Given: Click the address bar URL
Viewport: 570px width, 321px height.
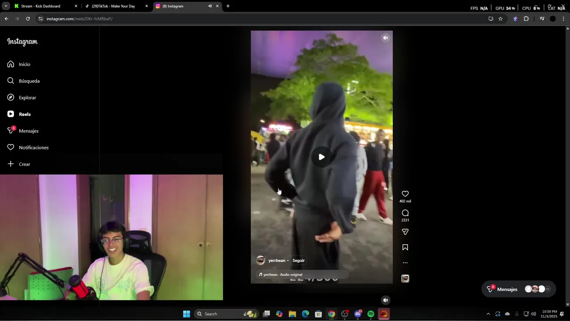Looking at the screenshot, I should [x=79, y=19].
